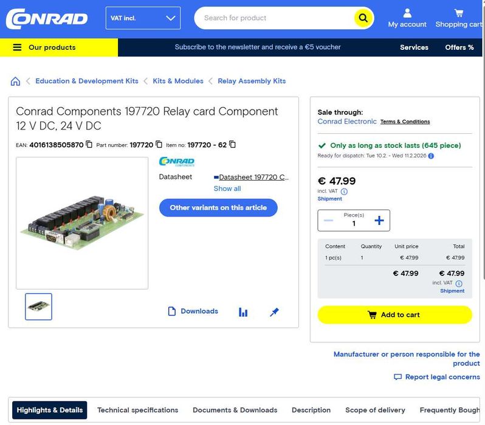Screen dimensions: 485x425
Task: Open Manufacturer or person responsible link
Action: (407, 359)
